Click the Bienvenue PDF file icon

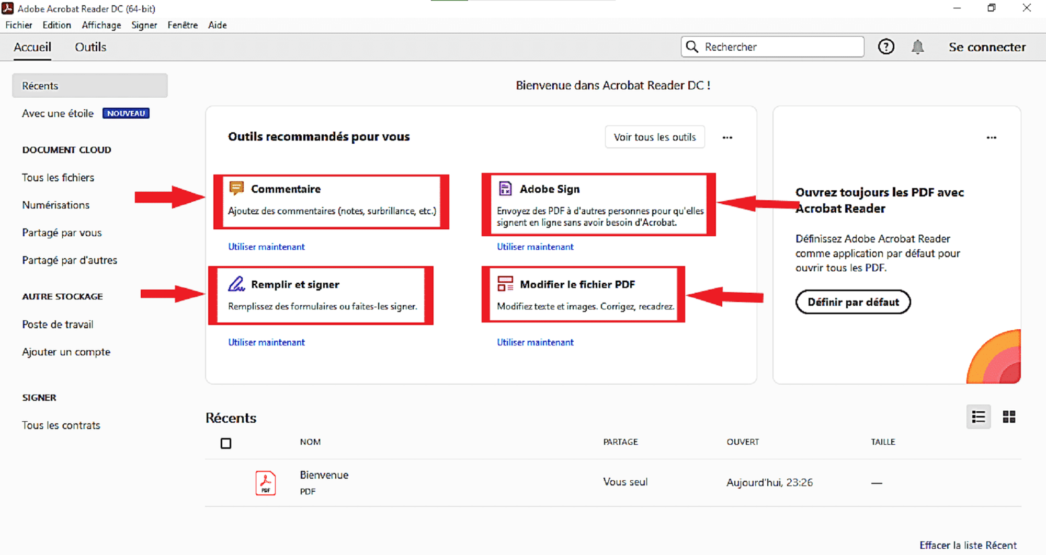[x=266, y=482]
